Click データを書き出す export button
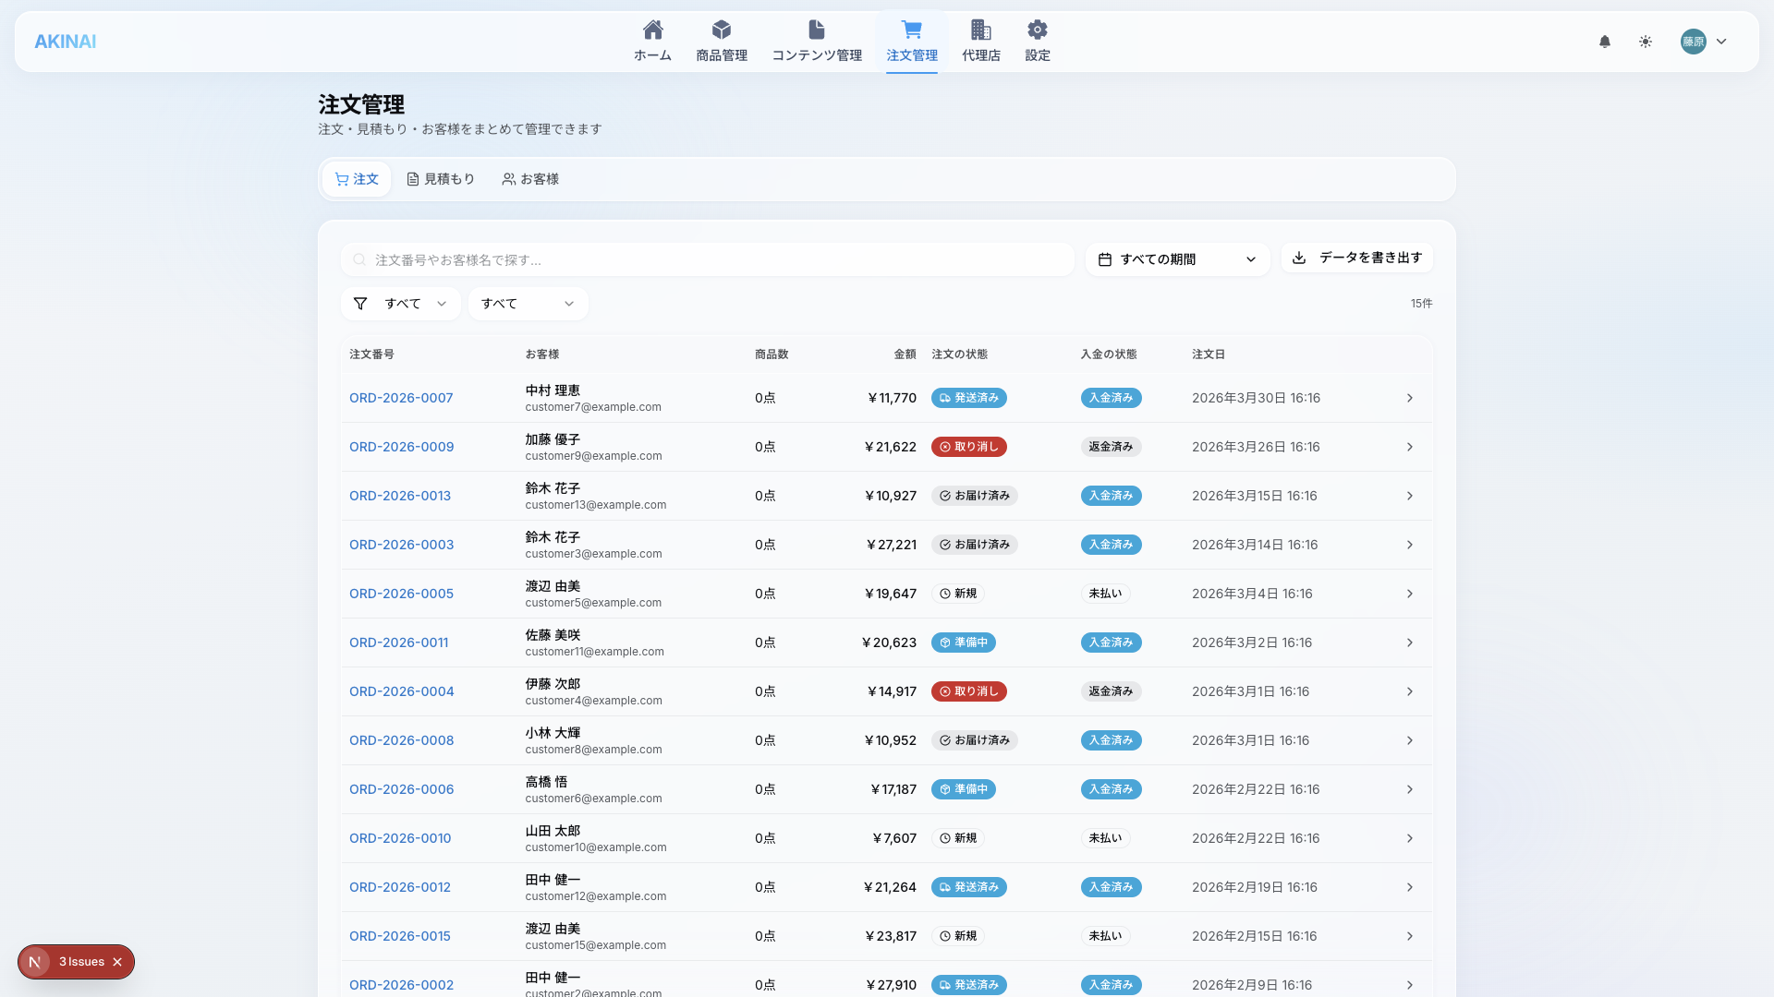 click(1356, 258)
